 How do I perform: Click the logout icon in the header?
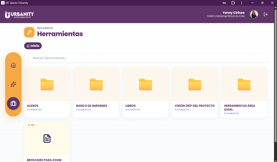266,14
